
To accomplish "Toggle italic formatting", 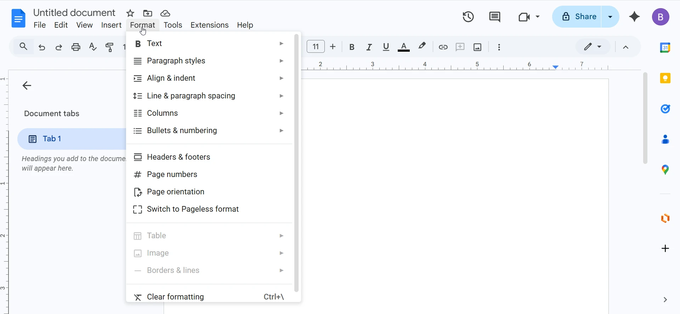I will pos(369,47).
